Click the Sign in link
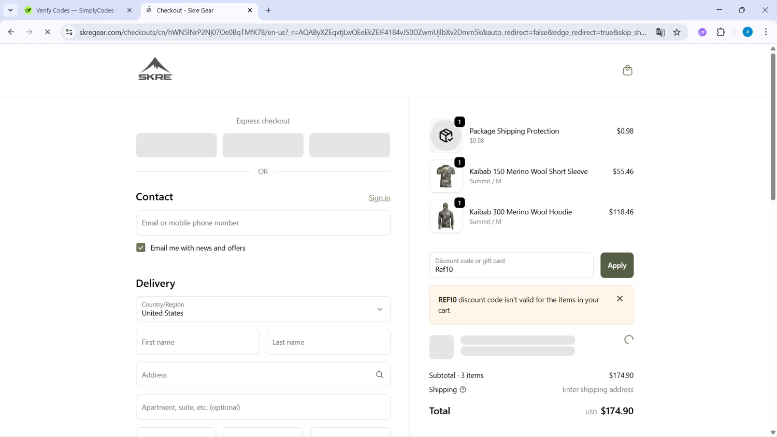The width and height of the screenshot is (777, 437). point(379,198)
